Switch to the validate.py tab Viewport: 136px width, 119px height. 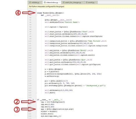pyautogui.click(x=35, y=3)
